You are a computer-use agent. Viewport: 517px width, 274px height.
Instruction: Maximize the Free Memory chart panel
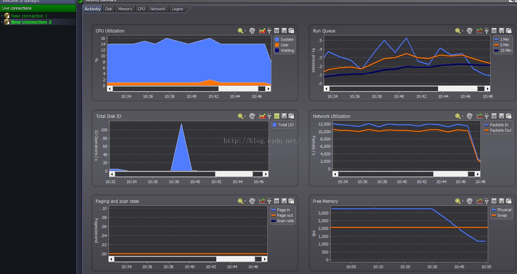[x=494, y=201]
